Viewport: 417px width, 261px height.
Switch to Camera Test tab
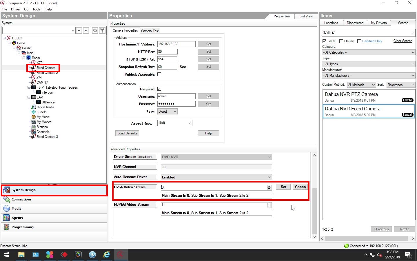tap(150, 31)
